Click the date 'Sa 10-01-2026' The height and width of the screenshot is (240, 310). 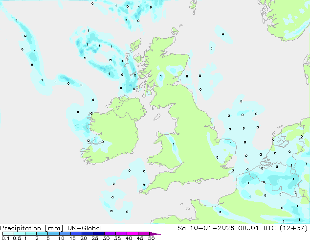pos(206,228)
